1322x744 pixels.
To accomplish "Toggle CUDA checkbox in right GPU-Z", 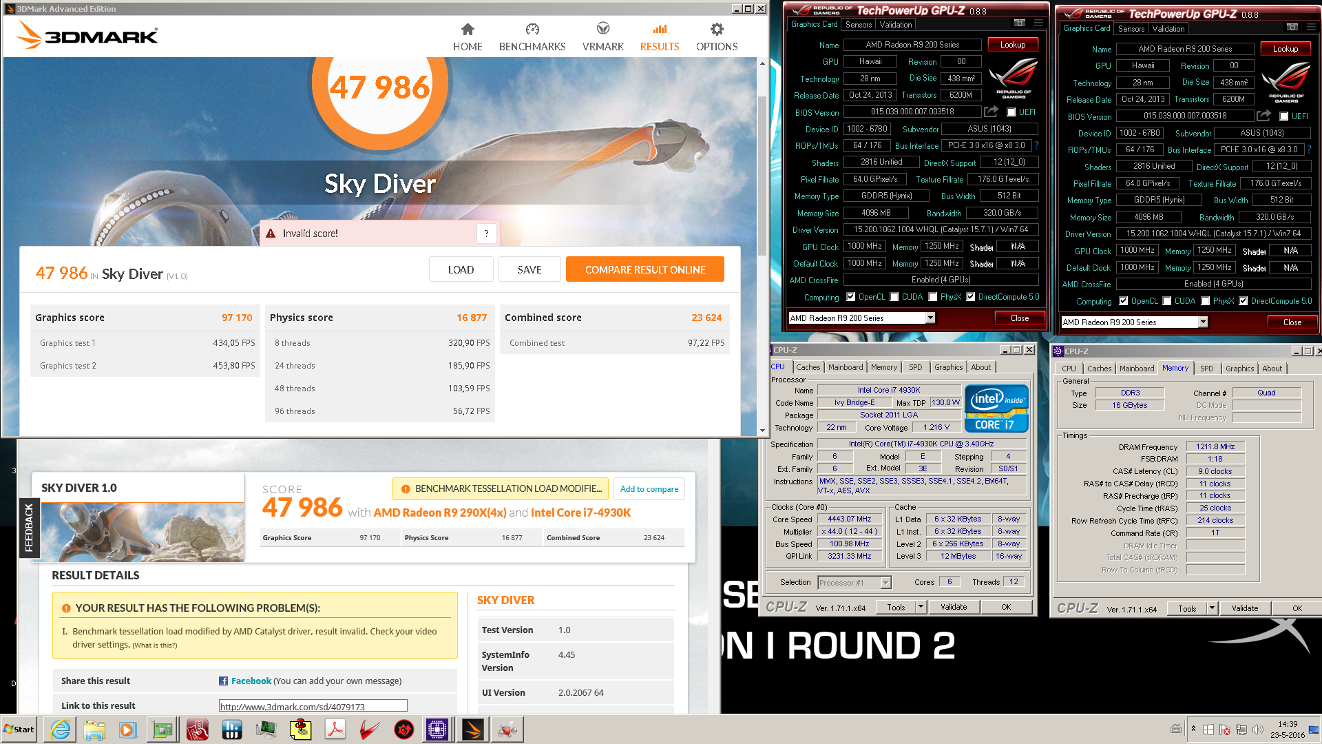I will 1167,301.
